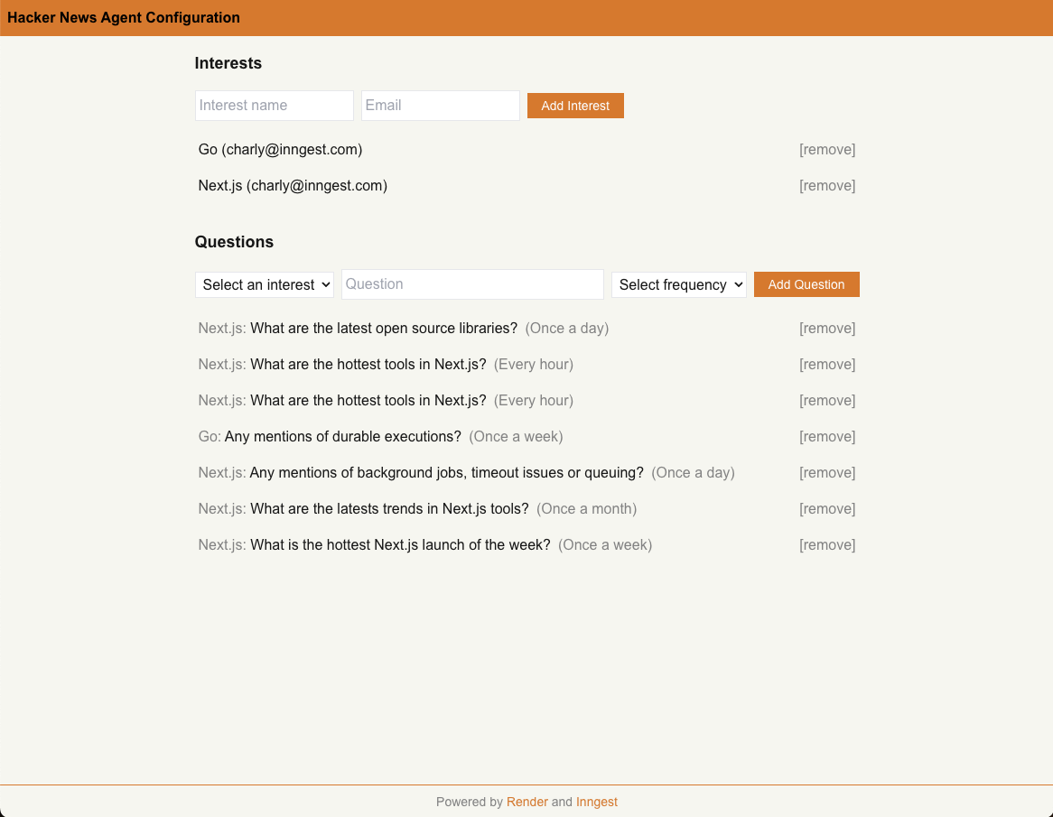Viewport: 1053px width, 817px height.
Task: Click the Questions heading
Action: (x=235, y=242)
